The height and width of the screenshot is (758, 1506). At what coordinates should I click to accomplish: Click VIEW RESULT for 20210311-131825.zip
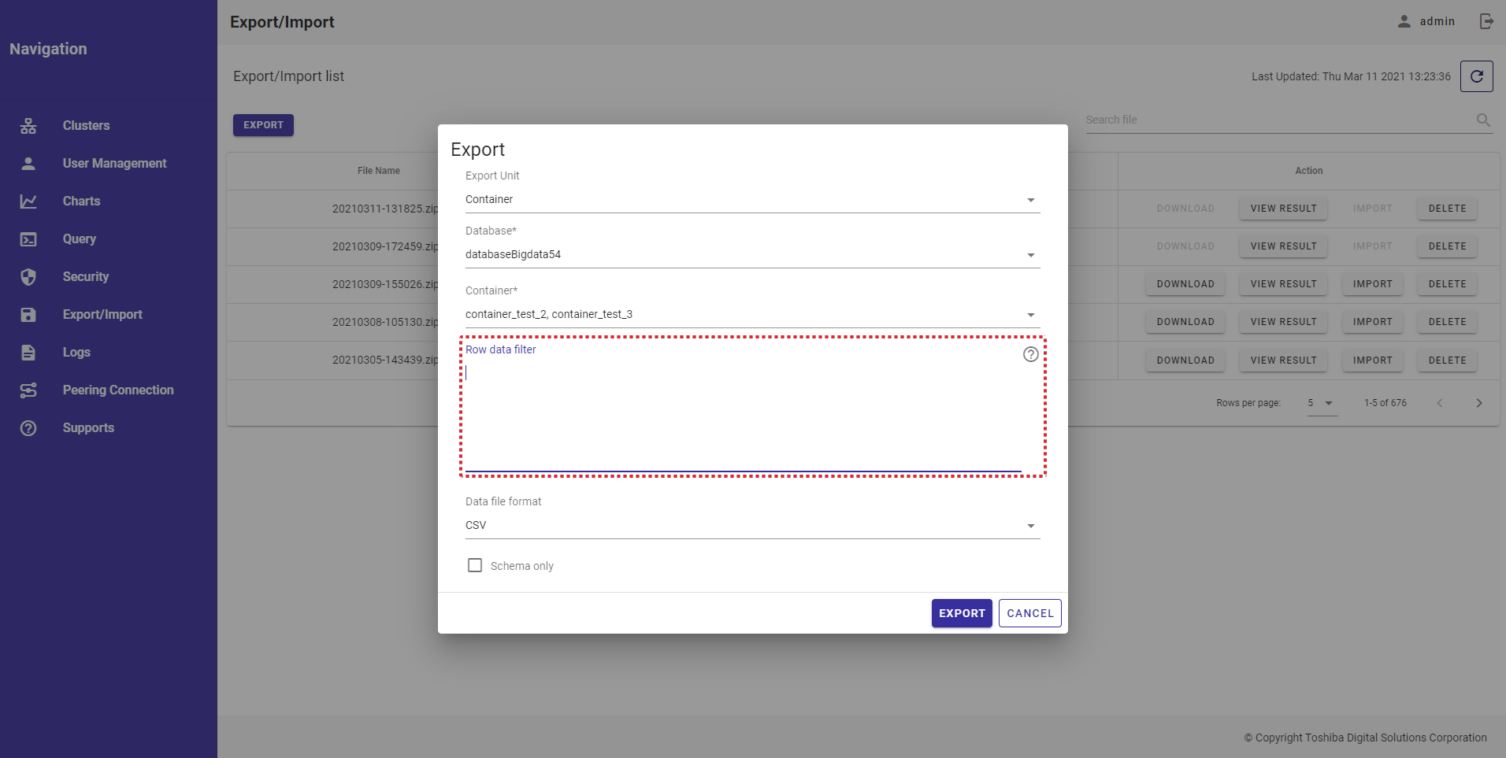click(x=1283, y=209)
